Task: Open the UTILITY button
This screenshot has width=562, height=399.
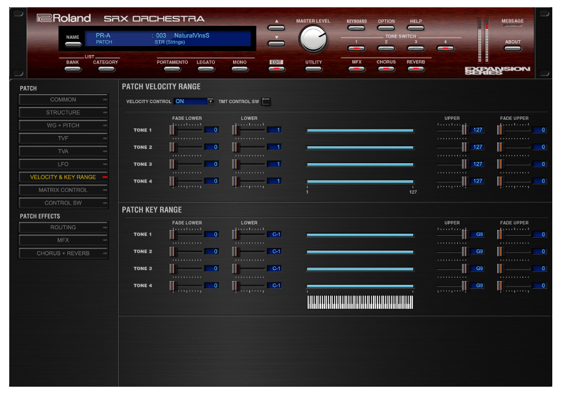Action: point(313,69)
